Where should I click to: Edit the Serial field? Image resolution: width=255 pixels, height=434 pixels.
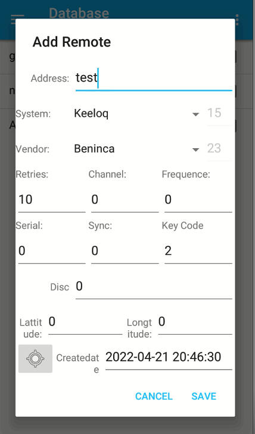52,251
